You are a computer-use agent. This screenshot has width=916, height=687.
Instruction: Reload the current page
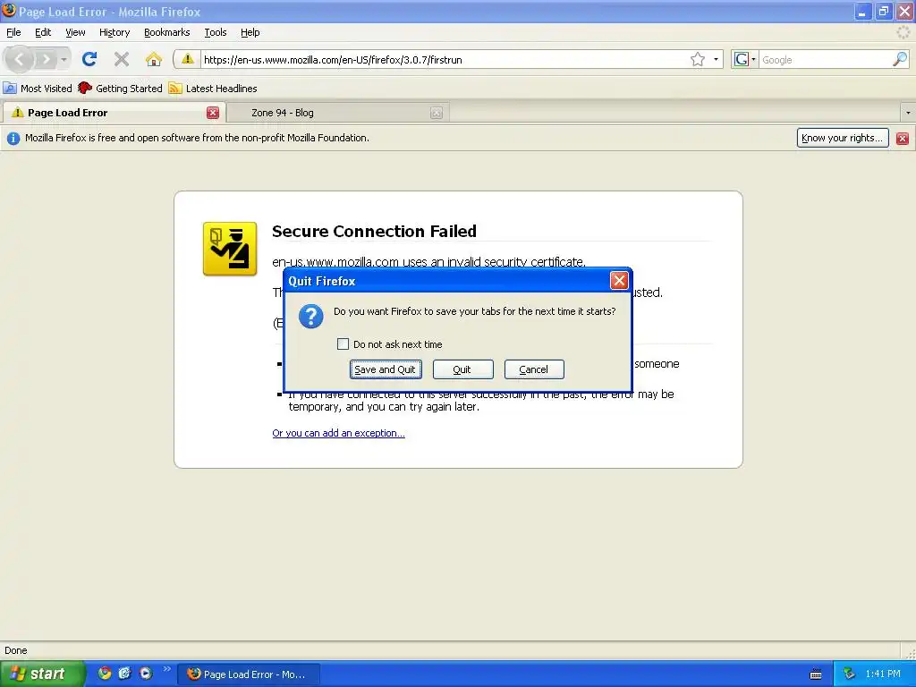(89, 59)
